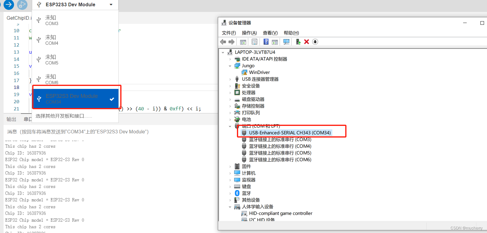
Task: Select 蓝牙链接上的标准串行 (COM6) device
Action: click(280, 160)
